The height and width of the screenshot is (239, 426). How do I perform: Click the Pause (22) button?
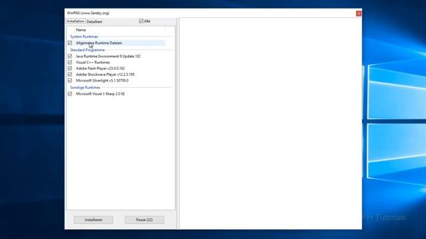(x=144, y=220)
